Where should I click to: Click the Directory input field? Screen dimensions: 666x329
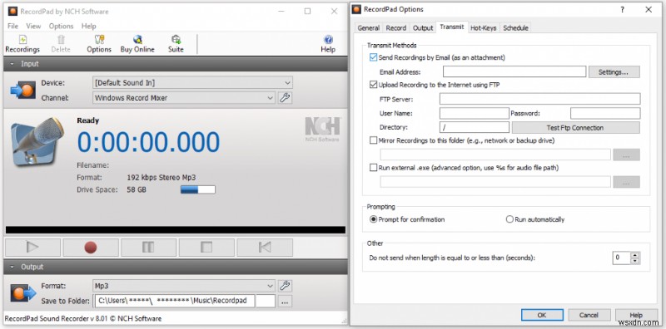pyautogui.click(x=474, y=127)
